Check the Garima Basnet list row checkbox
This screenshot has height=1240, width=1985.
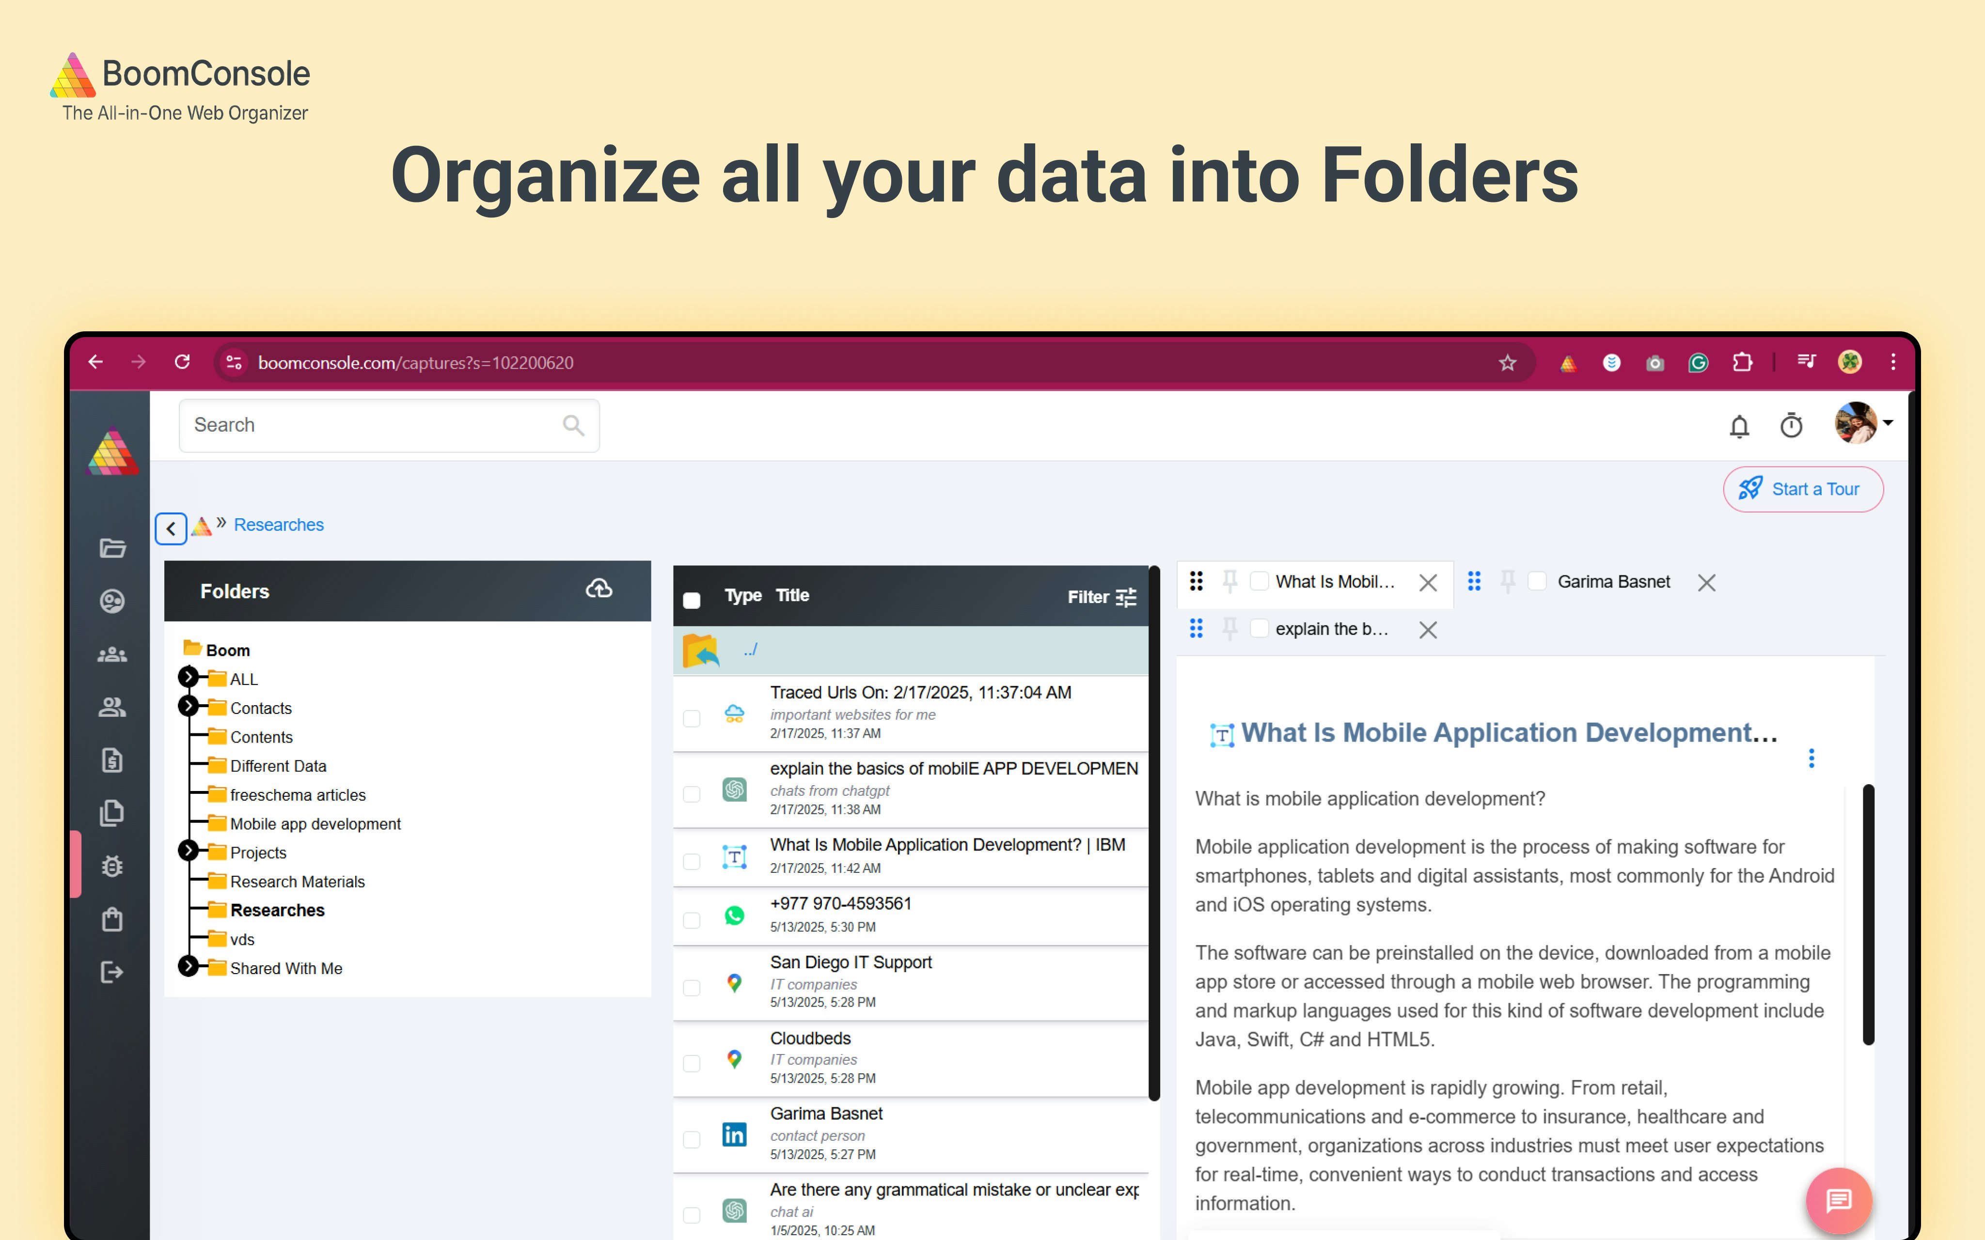coord(692,1139)
